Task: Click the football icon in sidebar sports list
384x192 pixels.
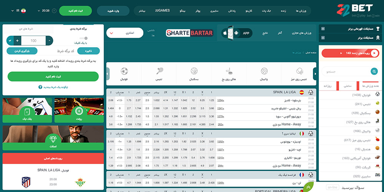Action: click(x=377, y=94)
